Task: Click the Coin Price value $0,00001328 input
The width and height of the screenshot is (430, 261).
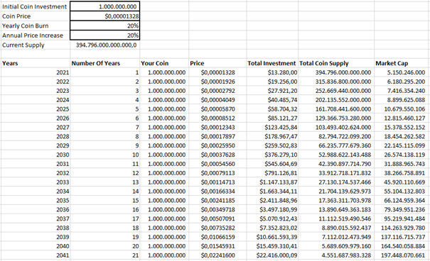Action: coord(104,16)
